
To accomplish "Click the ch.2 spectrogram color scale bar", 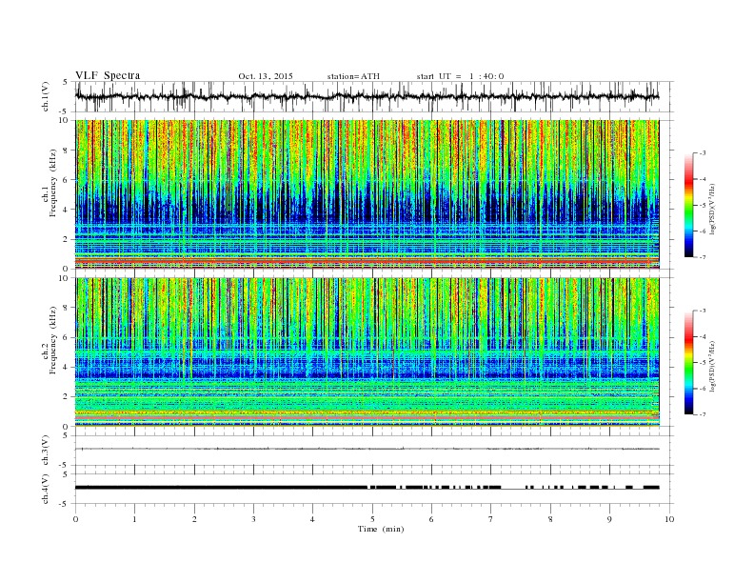I will point(688,362).
